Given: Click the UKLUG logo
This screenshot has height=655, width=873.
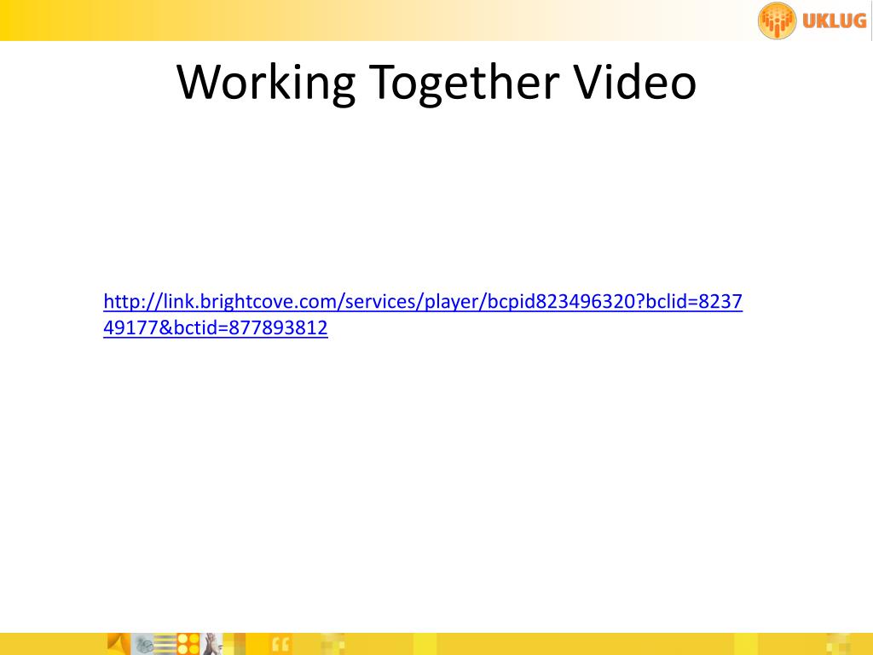Looking at the screenshot, I should [812, 20].
